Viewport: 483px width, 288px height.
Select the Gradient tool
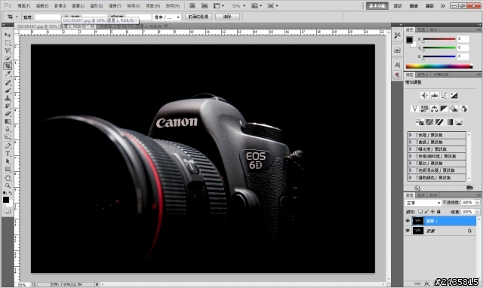pyautogui.click(x=8, y=121)
